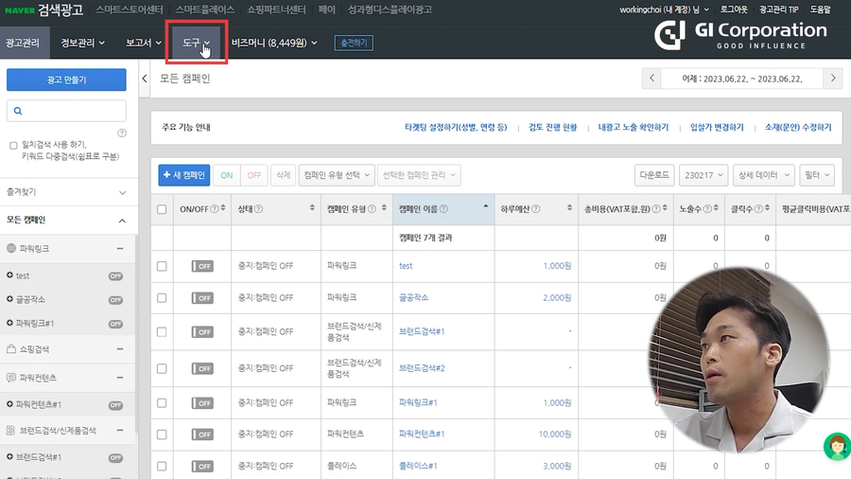Click 충전하기 button
851x479 pixels.
pyautogui.click(x=354, y=43)
